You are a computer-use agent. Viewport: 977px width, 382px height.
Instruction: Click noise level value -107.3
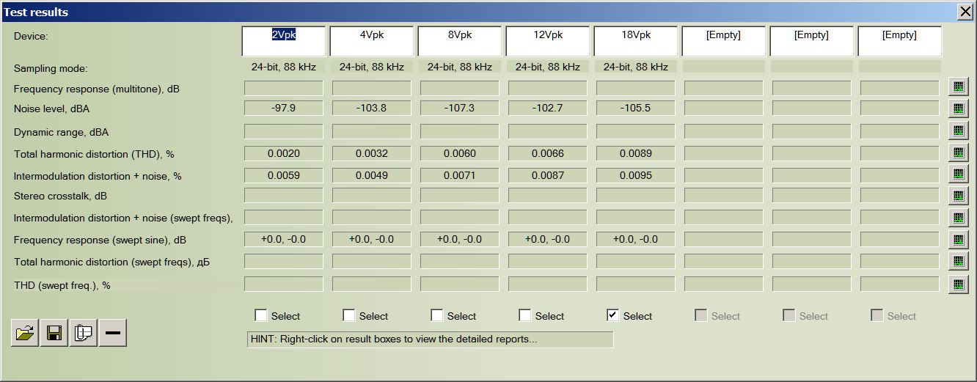point(460,108)
